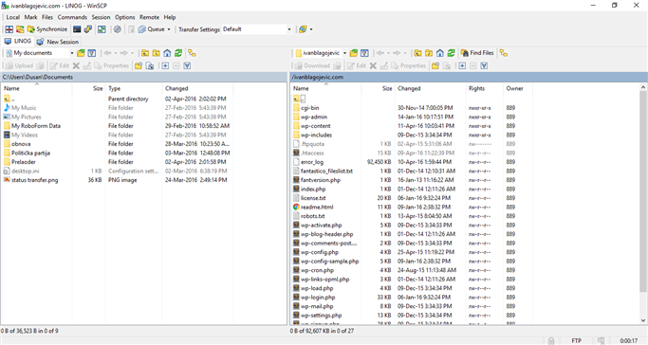This screenshot has width=648, height=345.
Task: Open the Transfer Settings Default combo box
Action: [x=256, y=29]
